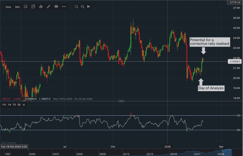Open the date range calendar icon
The image size is (243, 156).
click(25, 7)
